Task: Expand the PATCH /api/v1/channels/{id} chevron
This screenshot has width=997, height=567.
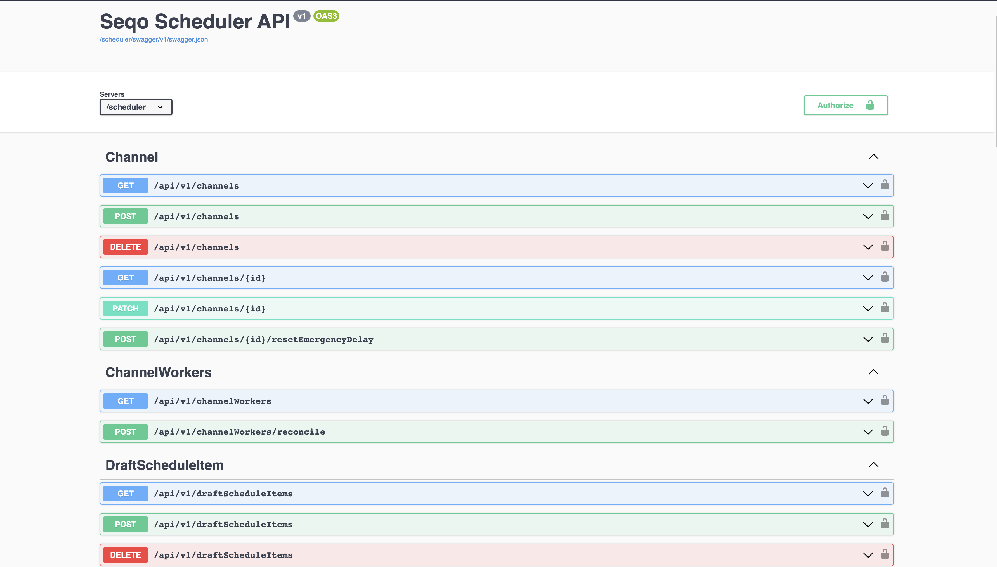Action: (868, 308)
